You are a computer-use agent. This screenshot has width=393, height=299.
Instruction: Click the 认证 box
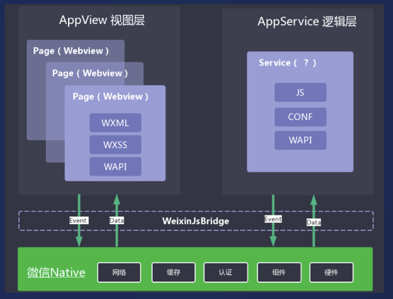226,272
